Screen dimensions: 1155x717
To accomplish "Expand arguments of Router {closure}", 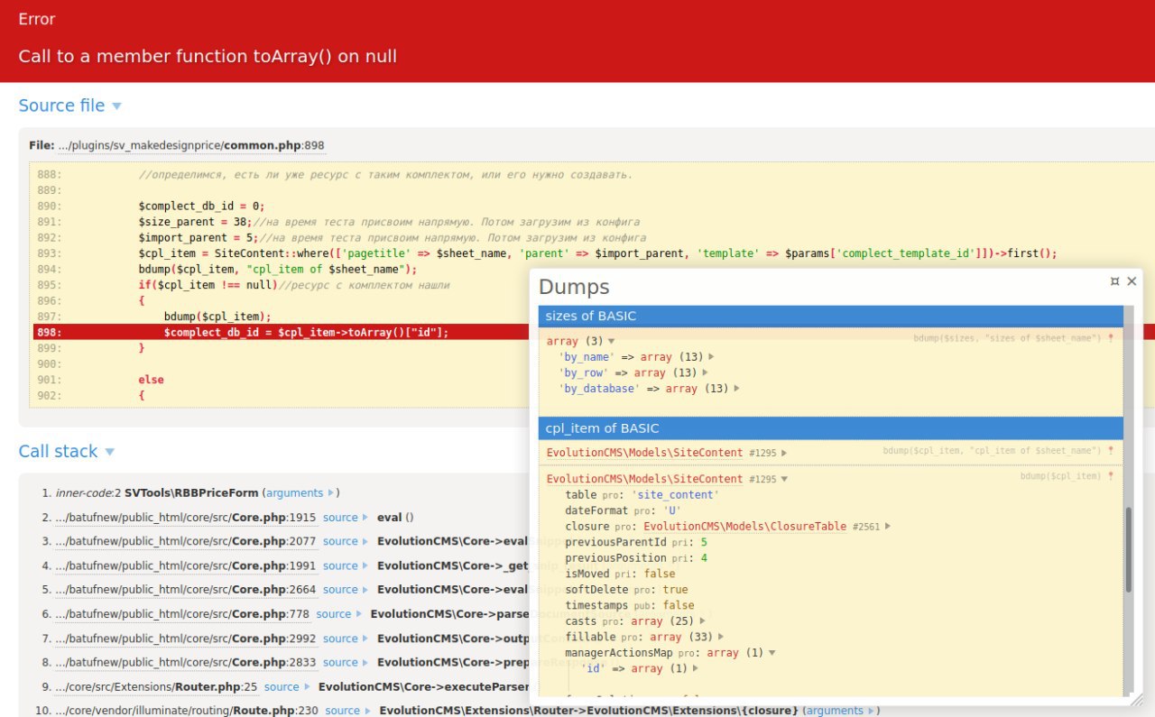I will tap(841, 711).
